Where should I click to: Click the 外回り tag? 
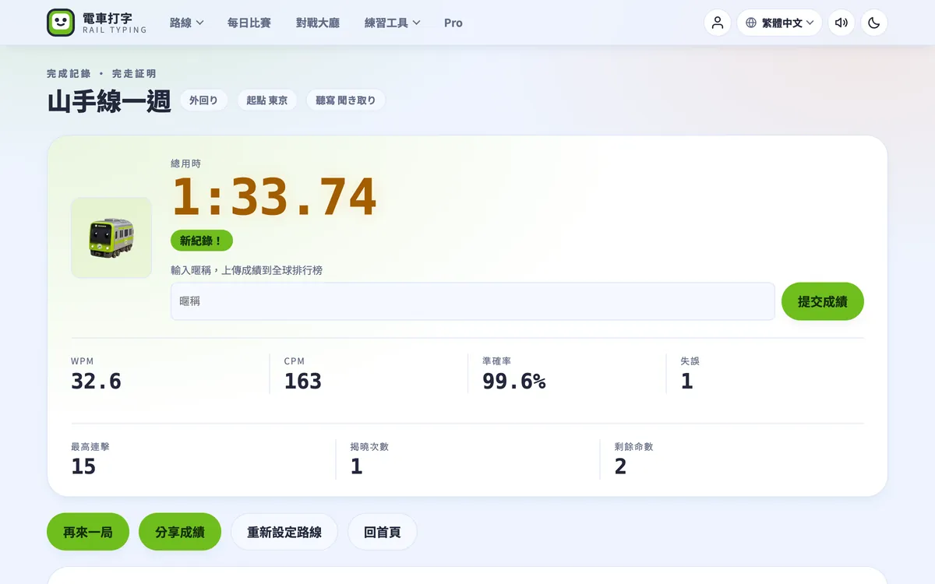tap(204, 100)
